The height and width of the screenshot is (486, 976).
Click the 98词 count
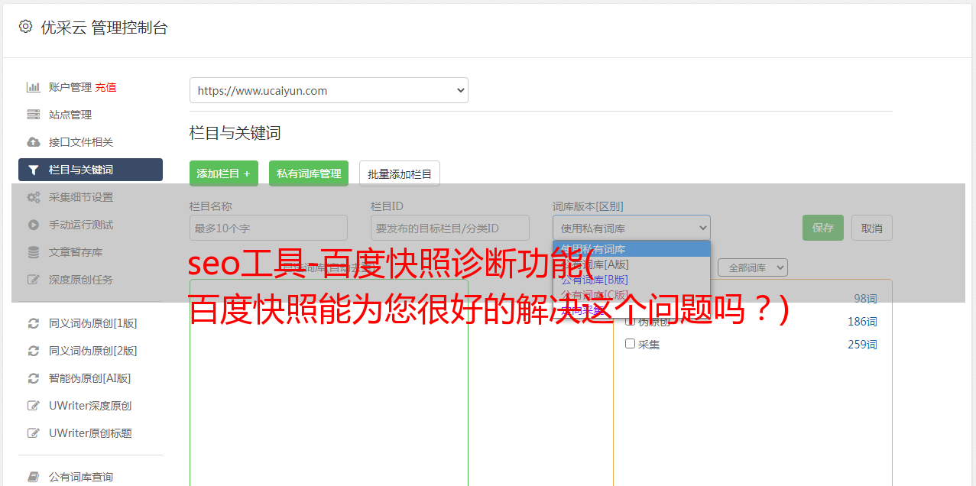865,299
